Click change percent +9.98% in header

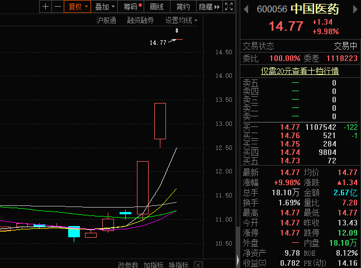pos(326,31)
